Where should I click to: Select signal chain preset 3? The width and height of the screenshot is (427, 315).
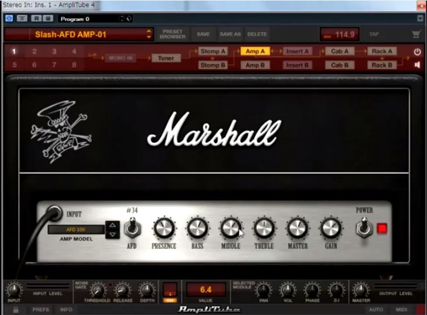[54, 52]
